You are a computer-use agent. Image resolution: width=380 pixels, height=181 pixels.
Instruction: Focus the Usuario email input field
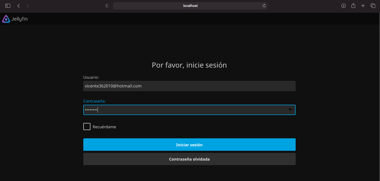[x=189, y=86]
